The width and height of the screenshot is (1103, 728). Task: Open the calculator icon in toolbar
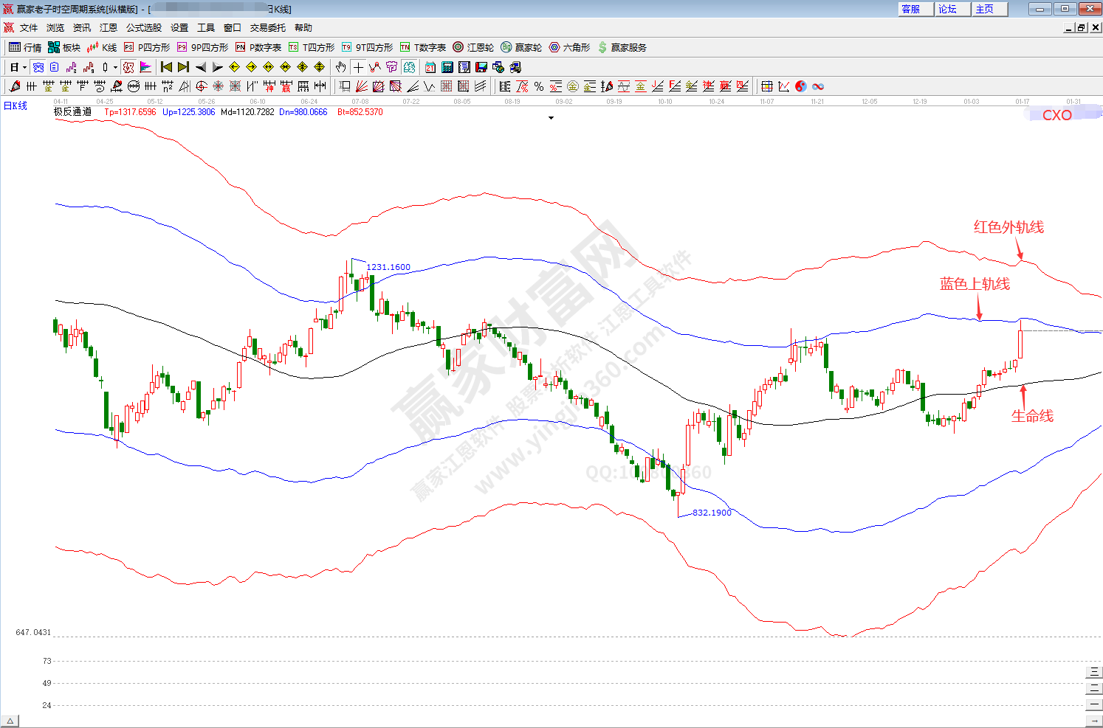447,67
